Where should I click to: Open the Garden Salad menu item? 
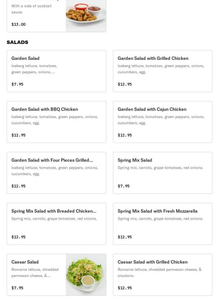click(x=56, y=71)
